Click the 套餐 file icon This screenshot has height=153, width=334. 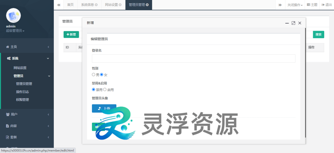pyautogui.click(x=8, y=137)
